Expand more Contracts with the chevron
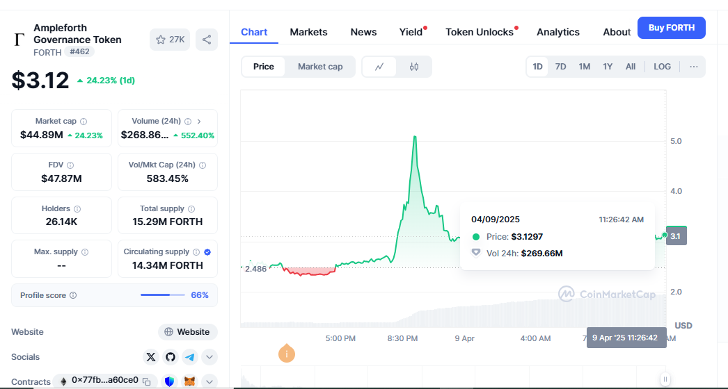 tap(209, 381)
